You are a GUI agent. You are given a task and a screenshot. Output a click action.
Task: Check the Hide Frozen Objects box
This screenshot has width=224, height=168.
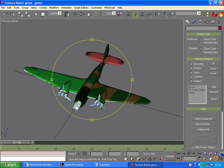[x=192, y=147]
